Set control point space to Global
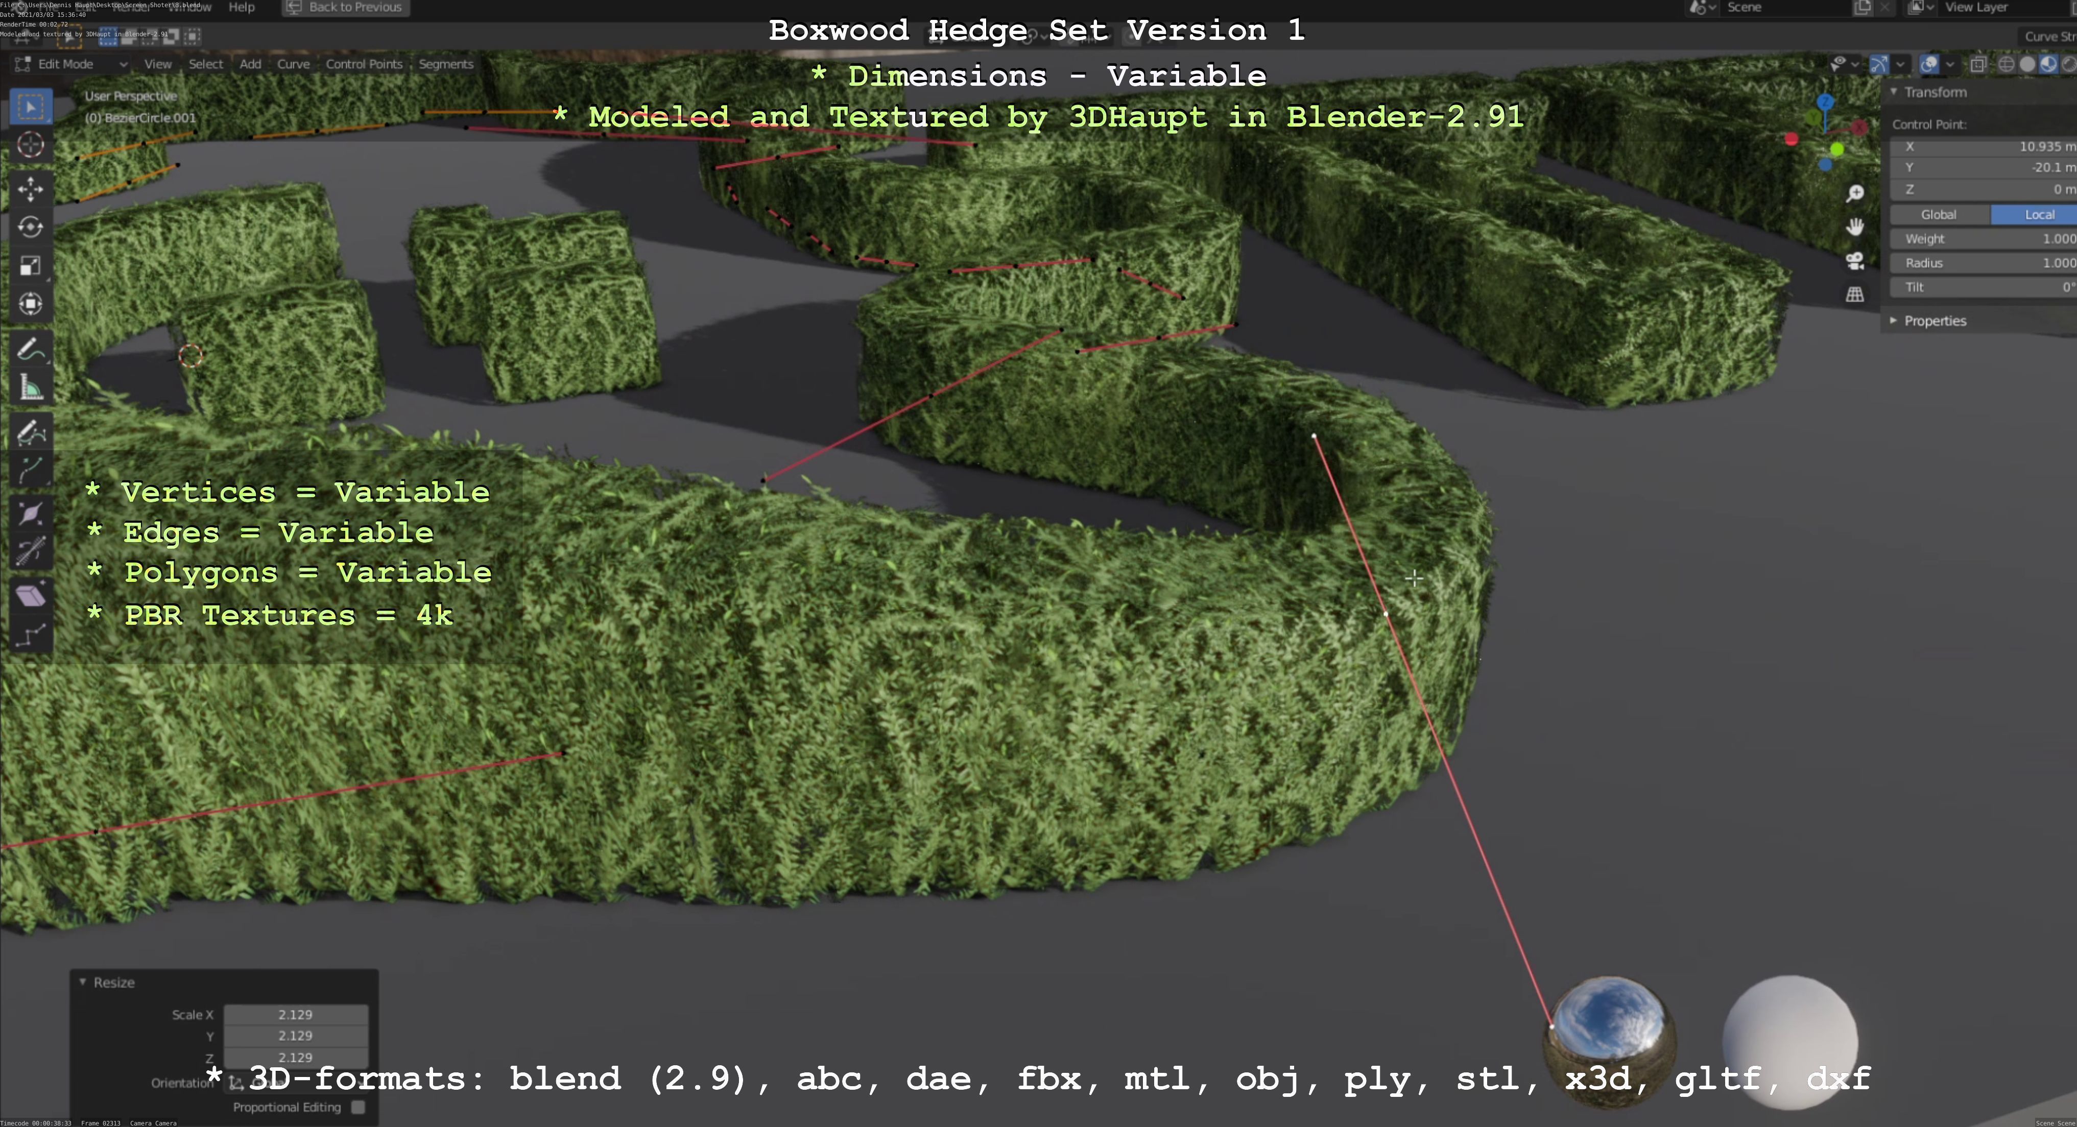Image resolution: width=2077 pixels, height=1127 pixels. click(x=1939, y=214)
